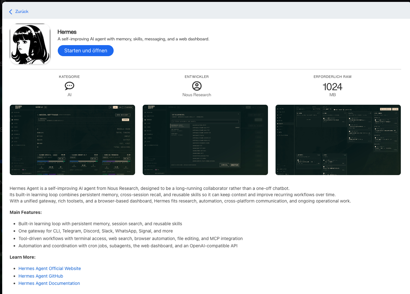Viewport: 410px width, 294px height.
Task: Click the Nous Research developer name
Action: (x=197, y=95)
